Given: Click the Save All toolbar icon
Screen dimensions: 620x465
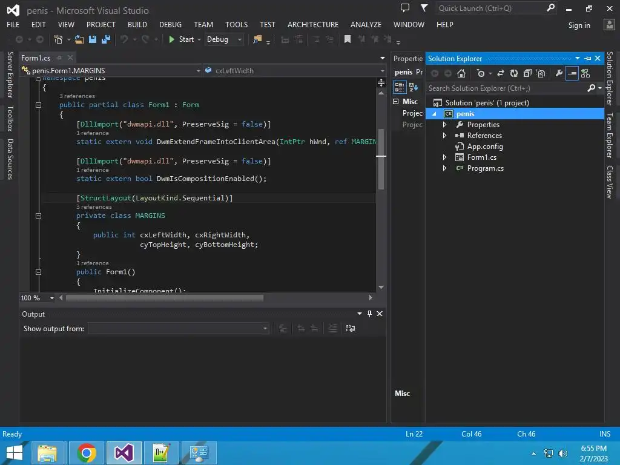Looking at the screenshot, I should point(105,39).
